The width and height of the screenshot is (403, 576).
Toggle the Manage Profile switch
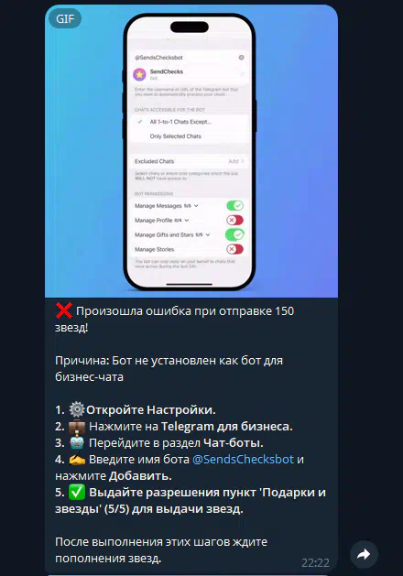pyautogui.click(x=234, y=220)
